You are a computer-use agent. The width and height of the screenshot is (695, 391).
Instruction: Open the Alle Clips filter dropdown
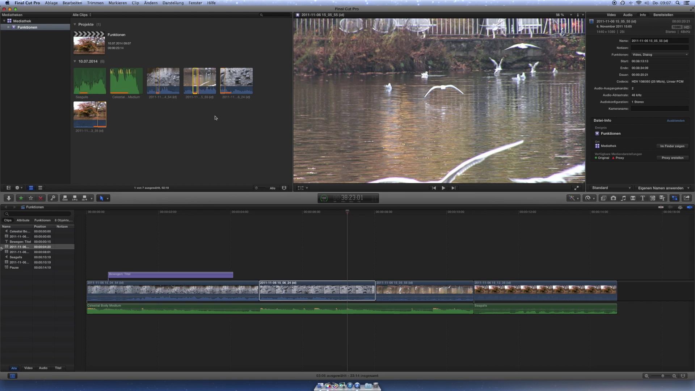point(82,15)
